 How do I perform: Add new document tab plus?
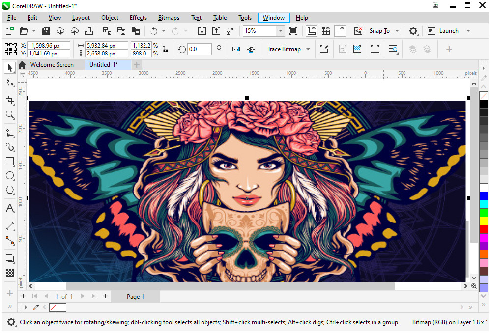tap(136, 65)
